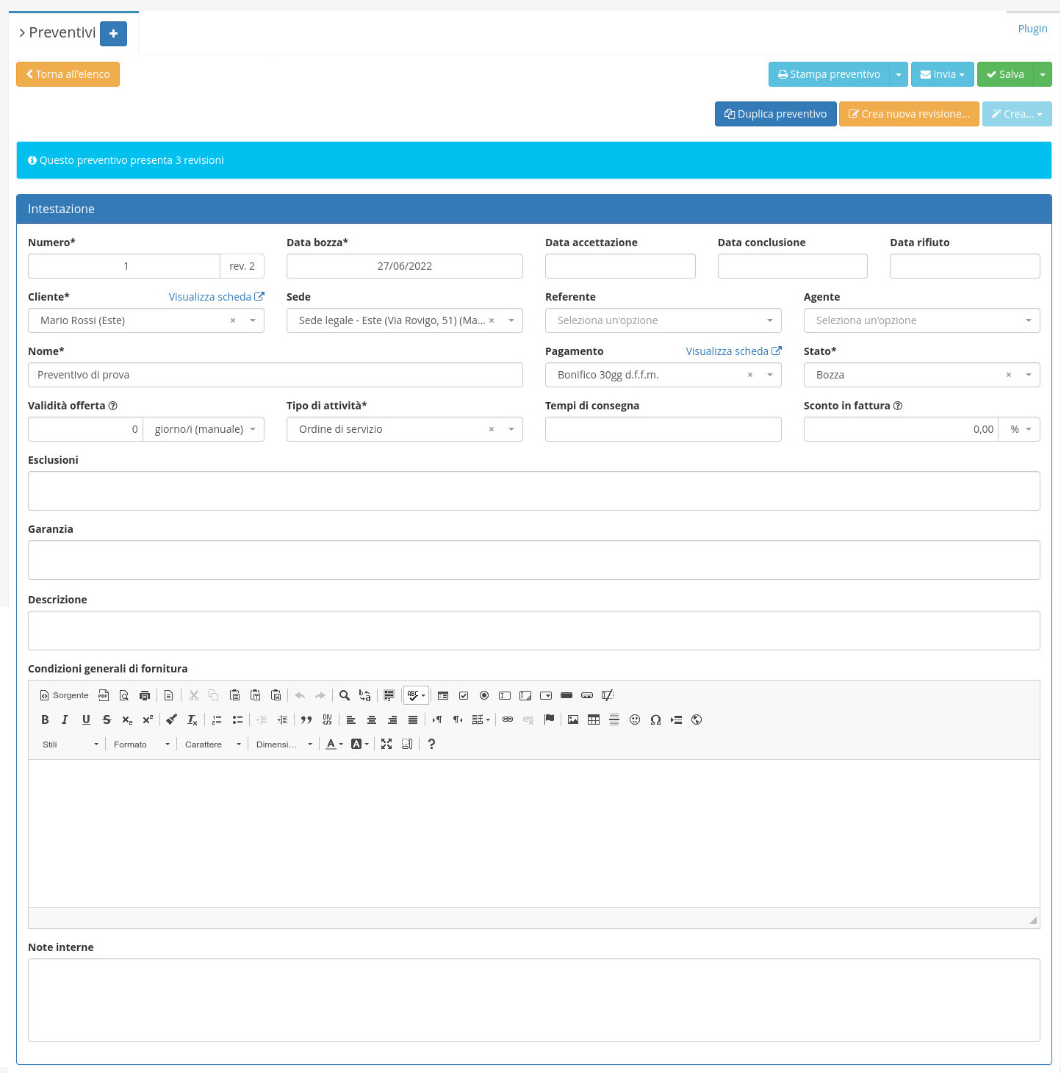Open the Invia dropdown menu
1061x1073 pixels.
[x=943, y=74]
